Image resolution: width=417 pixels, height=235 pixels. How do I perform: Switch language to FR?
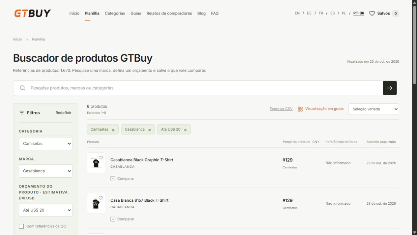(x=321, y=13)
